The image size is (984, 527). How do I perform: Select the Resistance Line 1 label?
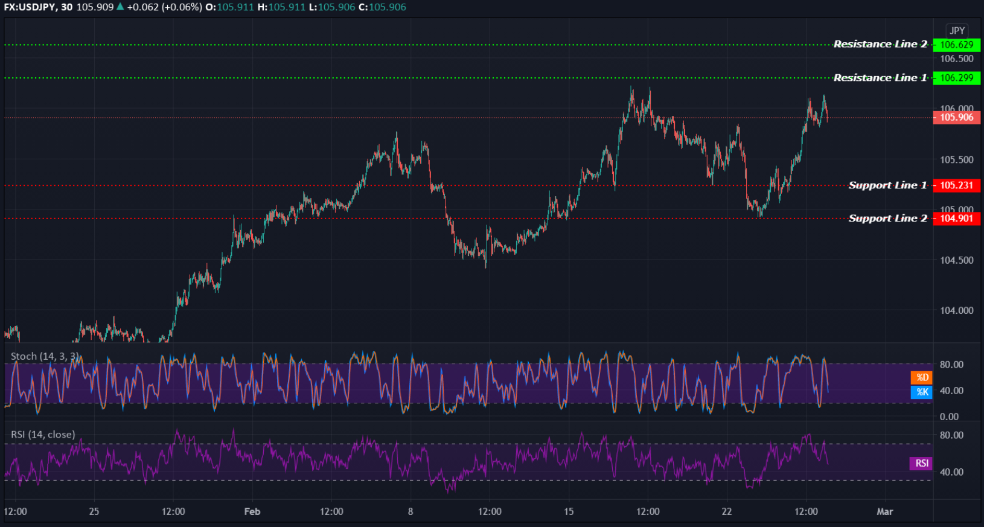click(x=880, y=78)
